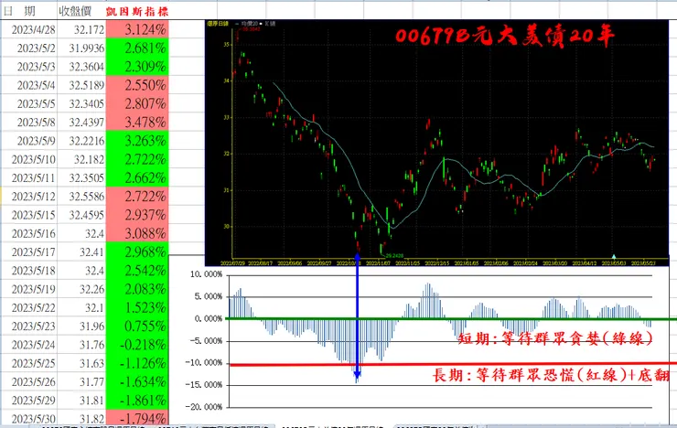Click the date cell 2023/5/18
The image size is (677, 428).
29,271
